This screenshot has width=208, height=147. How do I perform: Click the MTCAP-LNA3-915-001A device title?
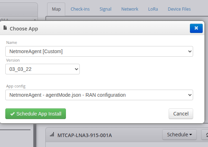pos(85,135)
